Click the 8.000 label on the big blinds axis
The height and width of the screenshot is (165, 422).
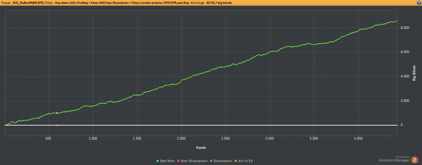pos(405,28)
